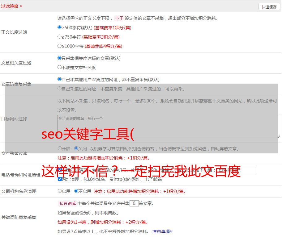Click the 私有词库 tag
Viewport: 282px width, 237px height.
point(67,203)
